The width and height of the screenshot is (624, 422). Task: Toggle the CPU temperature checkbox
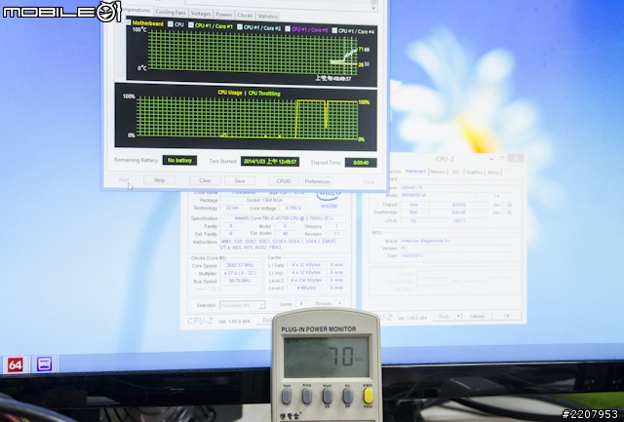click(x=171, y=24)
